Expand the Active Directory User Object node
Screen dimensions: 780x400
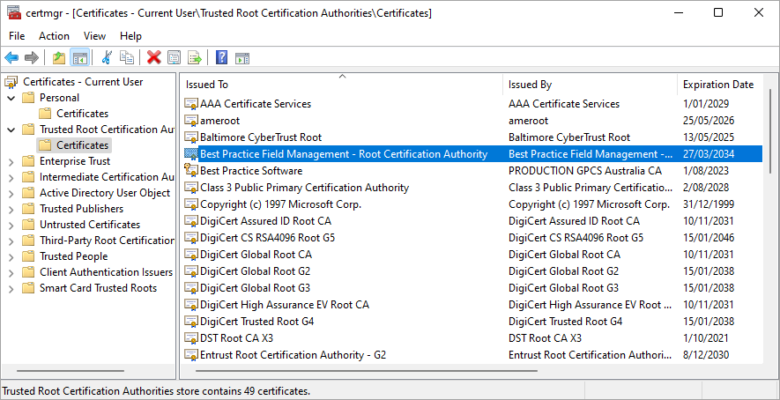pyautogui.click(x=11, y=193)
